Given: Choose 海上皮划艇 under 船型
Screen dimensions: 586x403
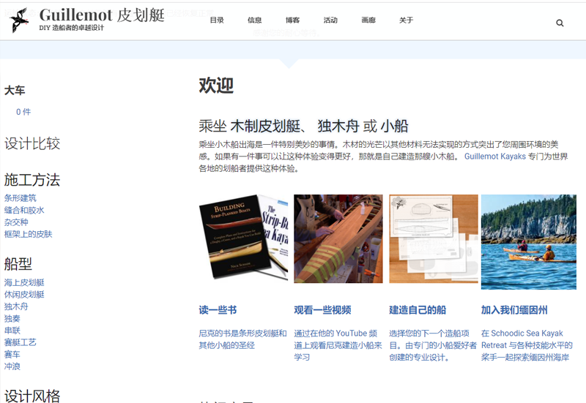Looking at the screenshot, I should click(24, 283).
